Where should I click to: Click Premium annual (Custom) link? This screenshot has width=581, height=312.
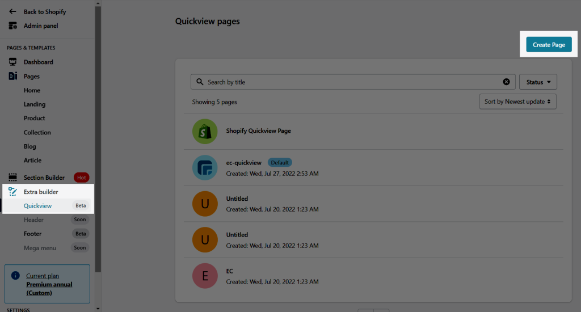coord(49,289)
